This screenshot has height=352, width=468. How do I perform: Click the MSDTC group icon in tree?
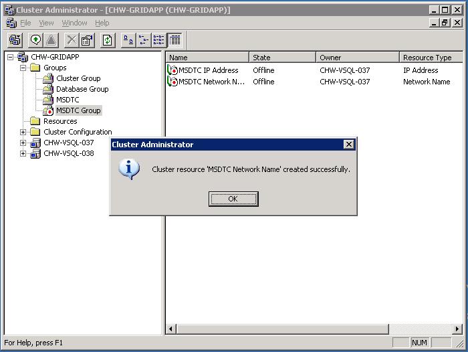pos(48,100)
